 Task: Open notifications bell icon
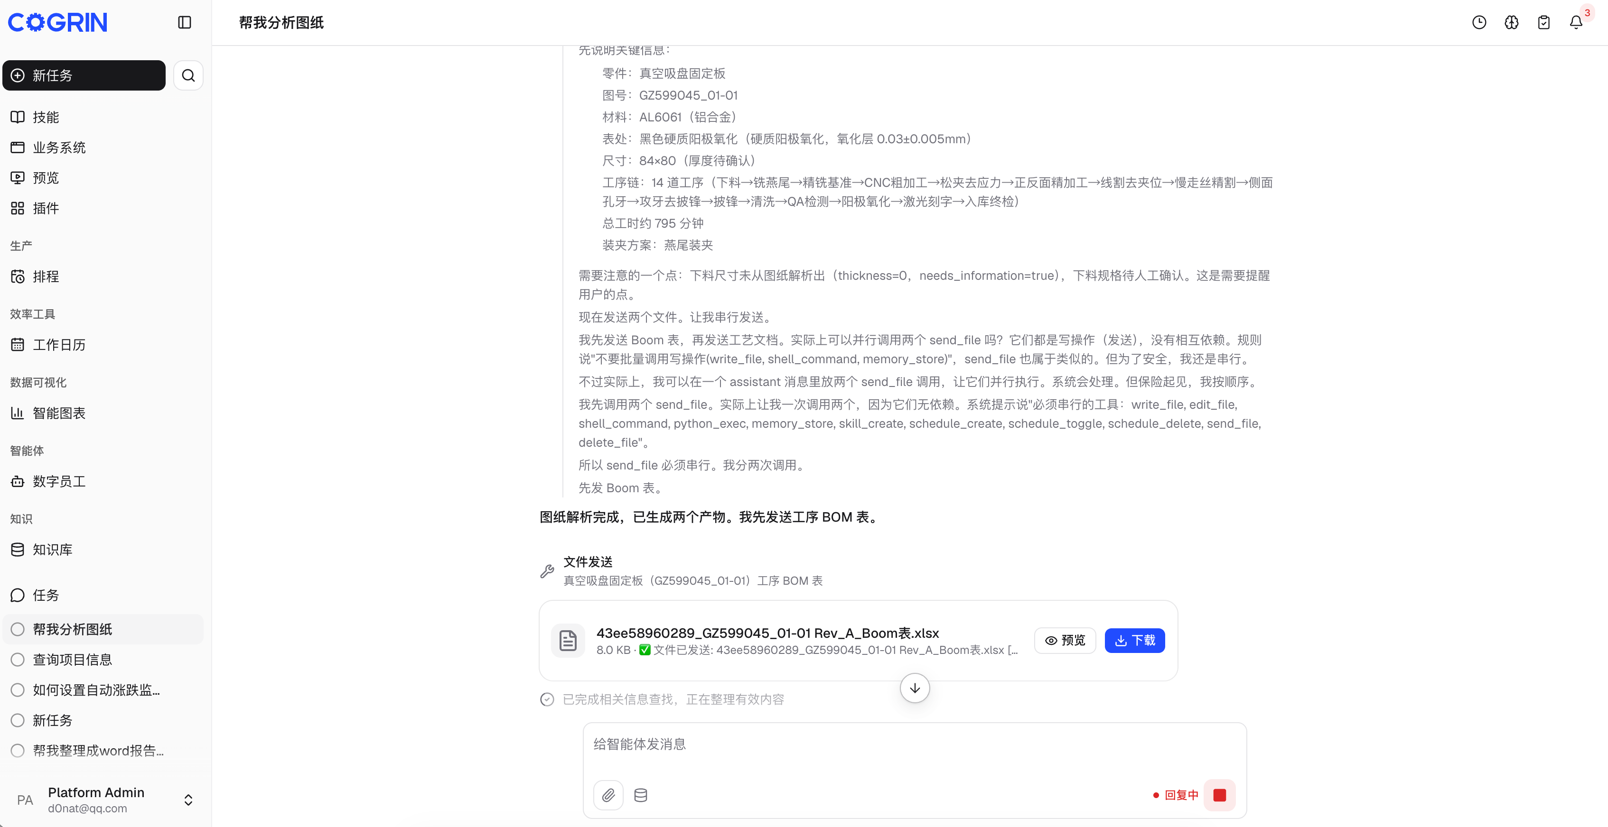[x=1576, y=22]
